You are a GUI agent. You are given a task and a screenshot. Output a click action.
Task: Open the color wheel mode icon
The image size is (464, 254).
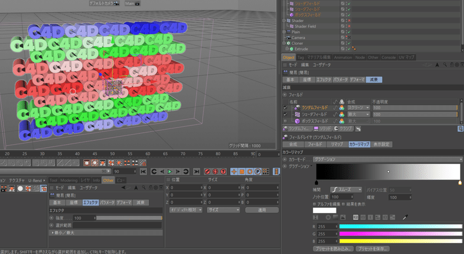pyautogui.click(x=328, y=218)
